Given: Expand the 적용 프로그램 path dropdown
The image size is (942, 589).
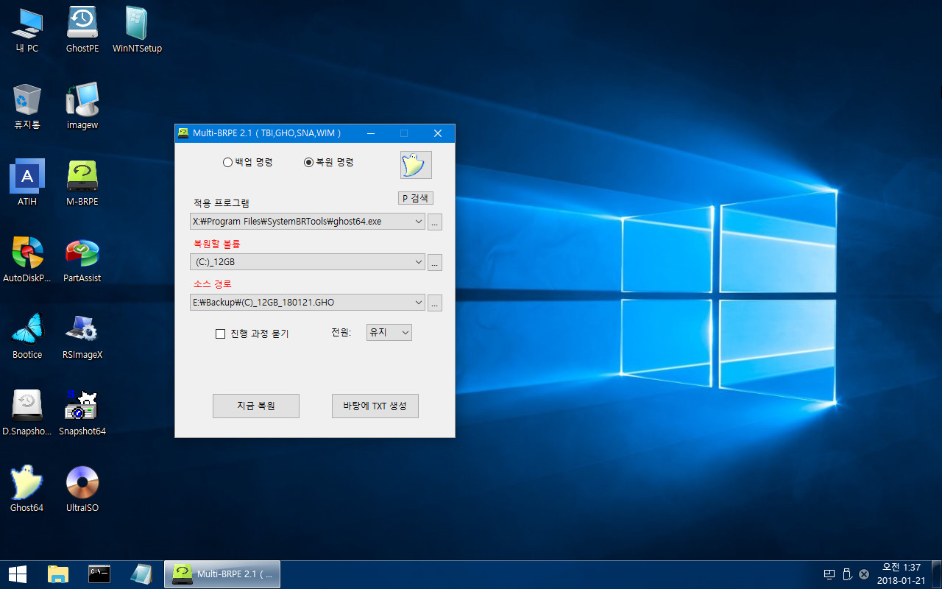Looking at the screenshot, I should pyautogui.click(x=418, y=221).
